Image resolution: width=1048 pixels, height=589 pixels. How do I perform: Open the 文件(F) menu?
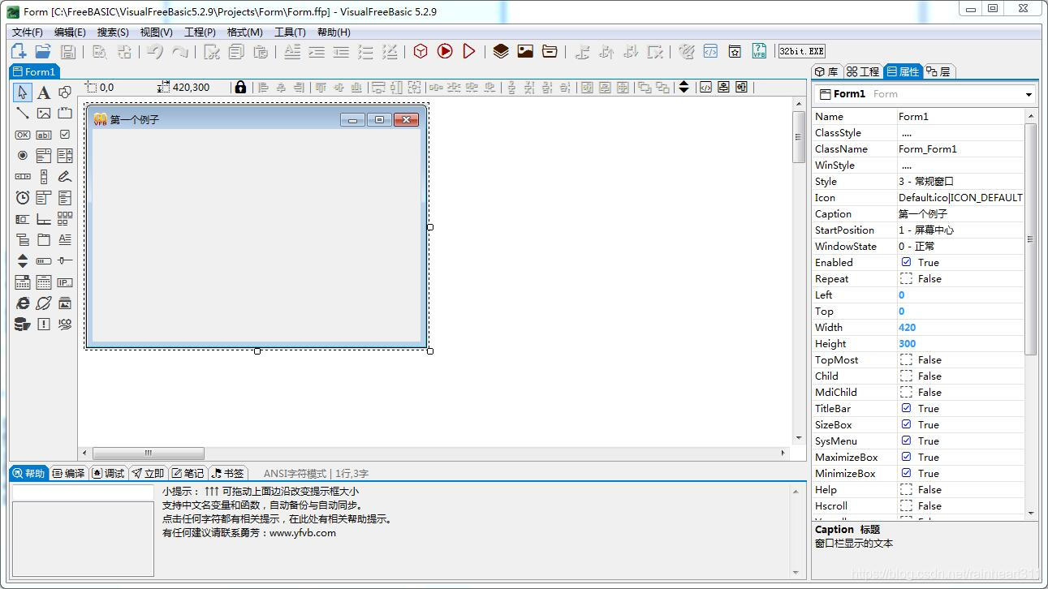click(28, 32)
